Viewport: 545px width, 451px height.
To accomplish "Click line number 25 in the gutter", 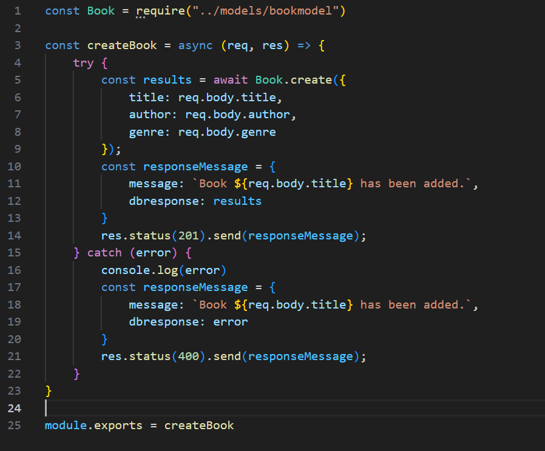I will pos(14,426).
